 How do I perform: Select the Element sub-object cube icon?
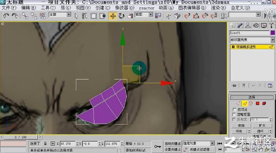pos(264,103)
